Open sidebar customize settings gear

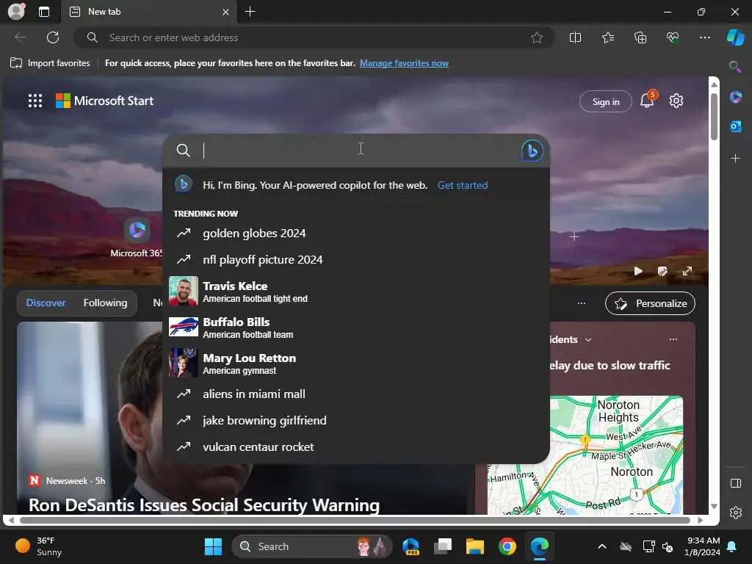736,513
